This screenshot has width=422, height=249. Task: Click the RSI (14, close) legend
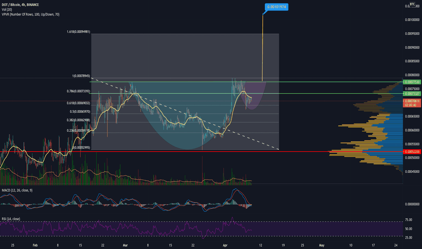11,219
